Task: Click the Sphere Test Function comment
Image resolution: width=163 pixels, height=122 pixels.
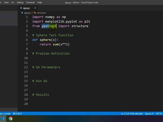Action: click(53, 35)
